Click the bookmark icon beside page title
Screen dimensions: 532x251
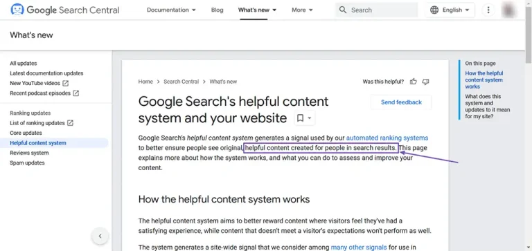click(300, 118)
